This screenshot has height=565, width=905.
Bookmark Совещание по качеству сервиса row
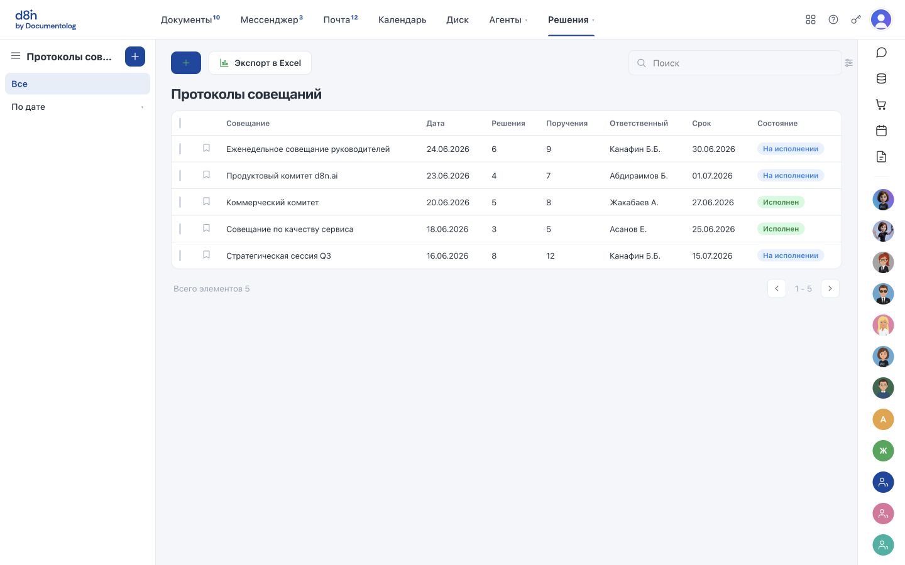tap(206, 229)
